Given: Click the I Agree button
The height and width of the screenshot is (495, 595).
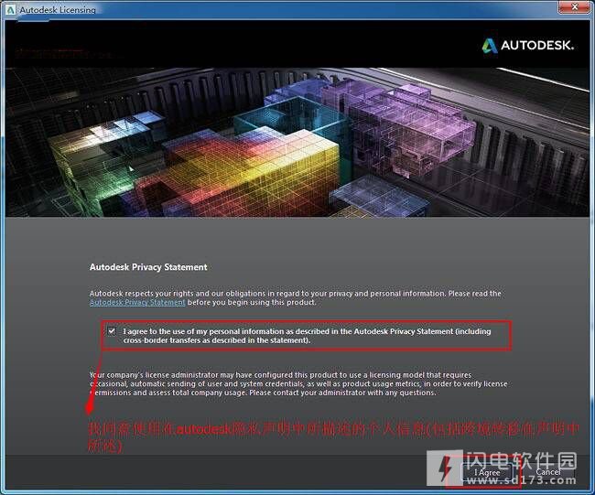Looking at the screenshot, I should (487, 473).
